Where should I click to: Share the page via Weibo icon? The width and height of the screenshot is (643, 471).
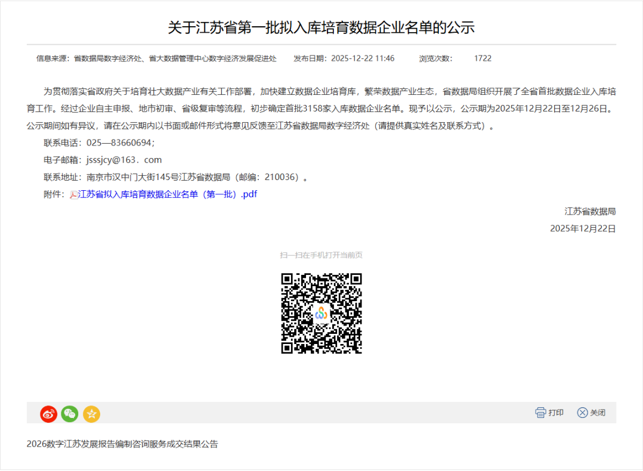click(x=48, y=414)
